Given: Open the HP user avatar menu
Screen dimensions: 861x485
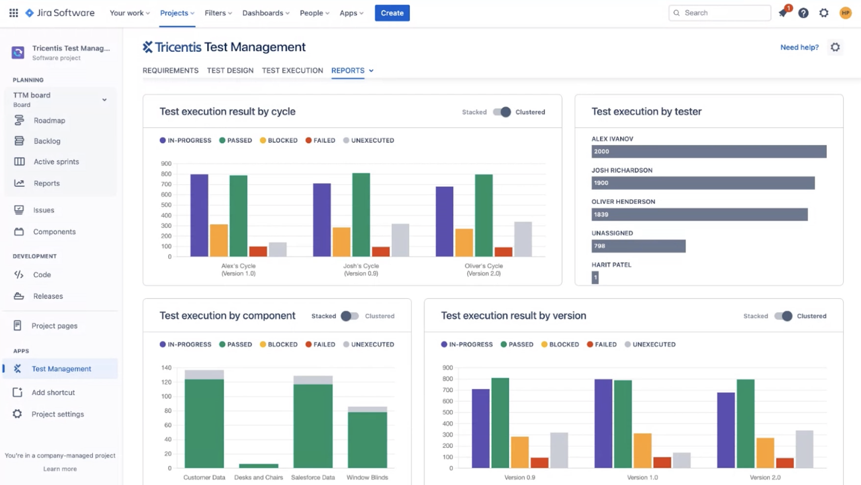Looking at the screenshot, I should point(845,13).
